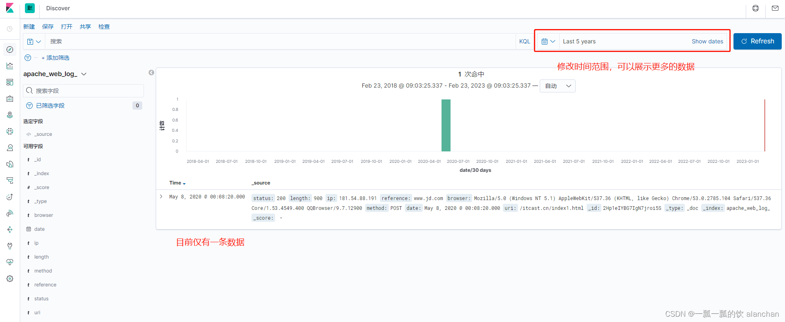
Task: Focus the 搜索字段 field search box
Action: pyautogui.click(x=83, y=91)
